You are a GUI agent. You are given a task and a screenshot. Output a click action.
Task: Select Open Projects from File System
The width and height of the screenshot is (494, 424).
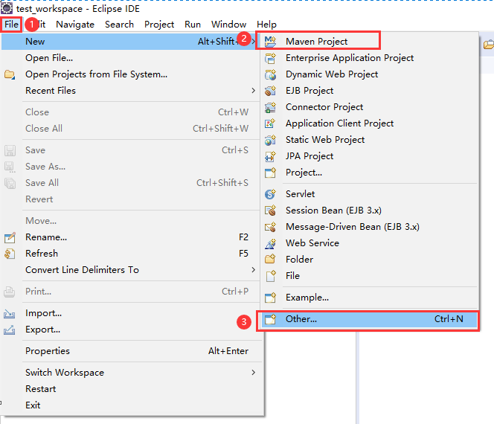point(96,74)
